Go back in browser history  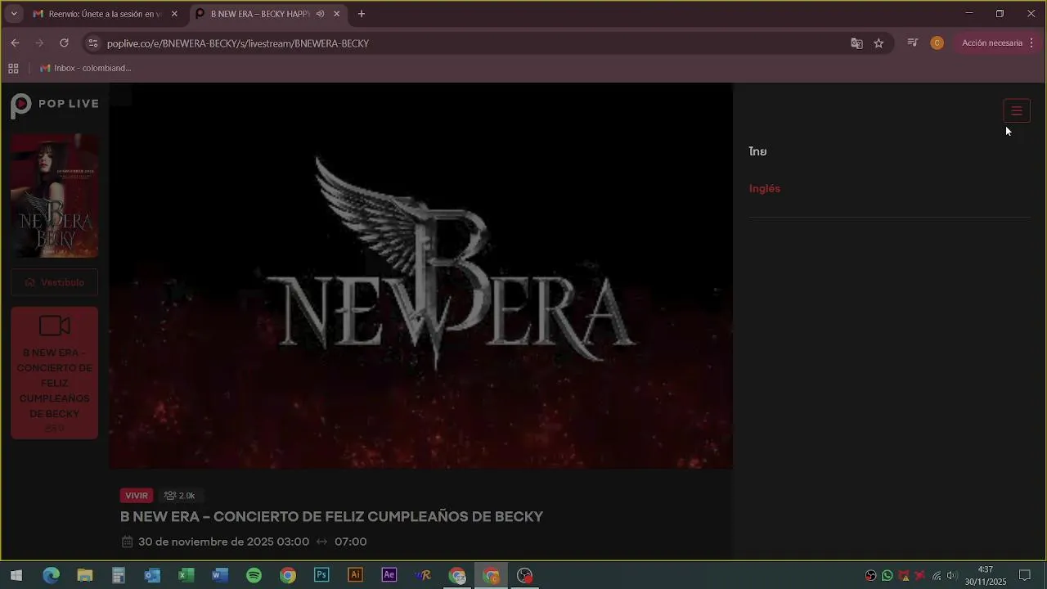click(x=15, y=43)
